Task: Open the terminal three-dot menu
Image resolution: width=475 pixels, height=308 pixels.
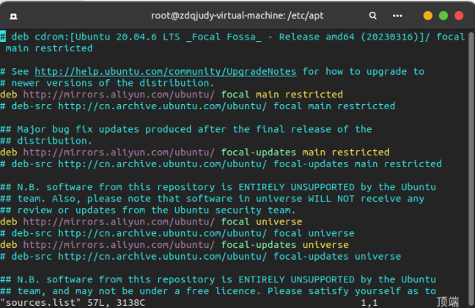Action: point(397,15)
